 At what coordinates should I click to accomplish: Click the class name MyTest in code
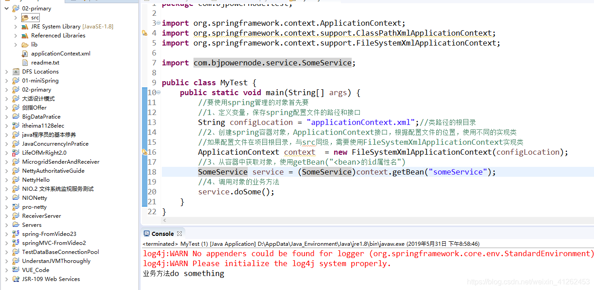[234, 83]
